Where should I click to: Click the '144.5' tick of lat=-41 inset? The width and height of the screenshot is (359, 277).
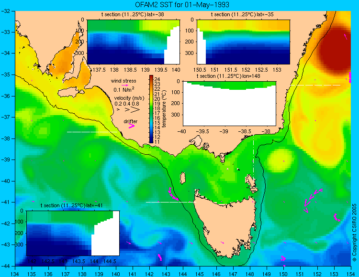click(110, 261)
